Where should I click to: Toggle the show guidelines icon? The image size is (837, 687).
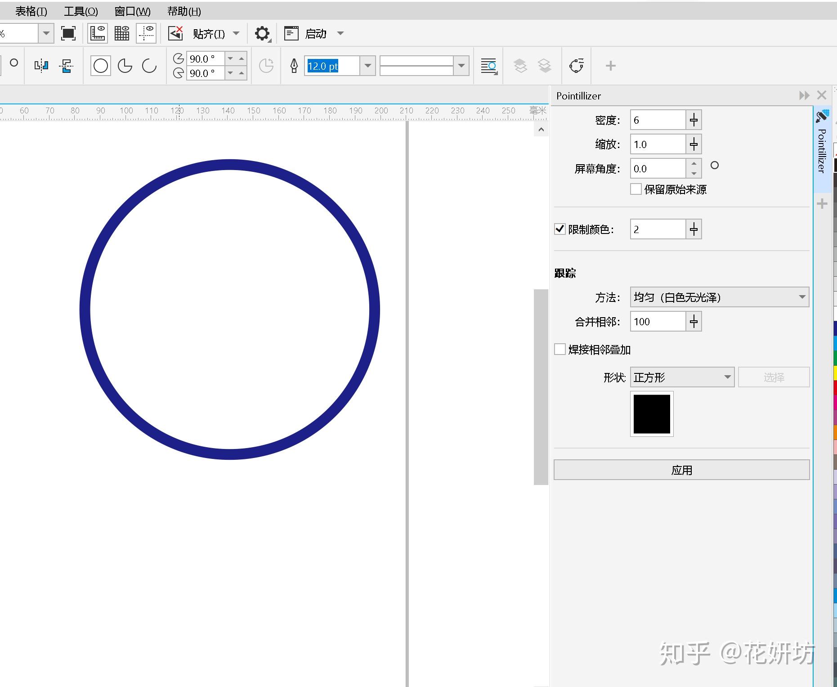(146, 33)
